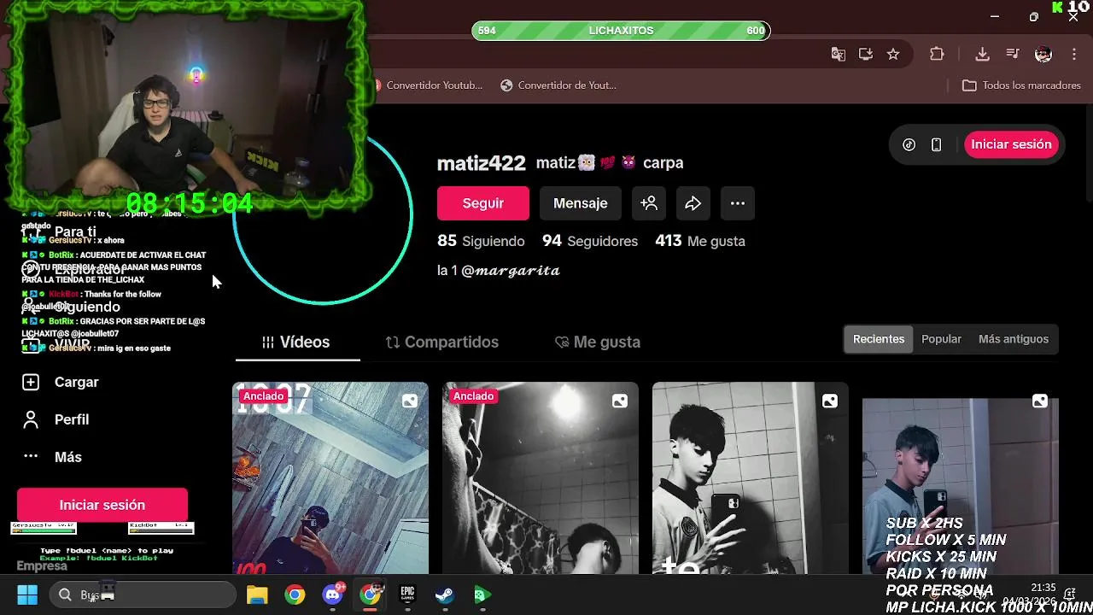Open Epic Games Launcher from the taskbar
Screen dimensions: 1093x615
click(407, 594)
